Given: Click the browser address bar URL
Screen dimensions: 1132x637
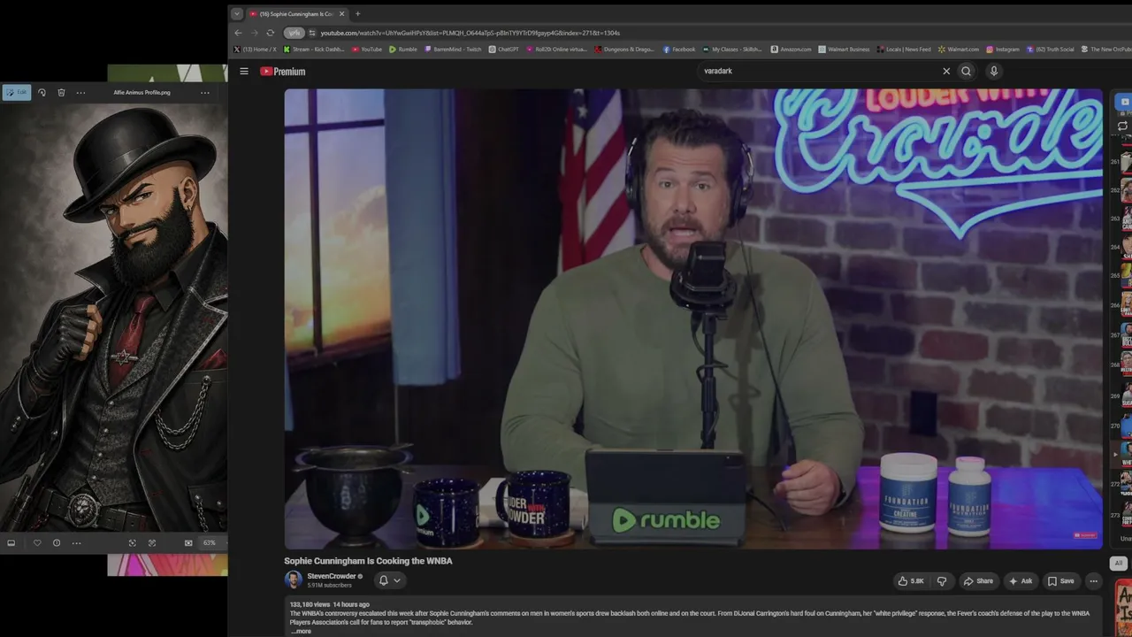Looking at the screenshot, I should coord(470,33).
